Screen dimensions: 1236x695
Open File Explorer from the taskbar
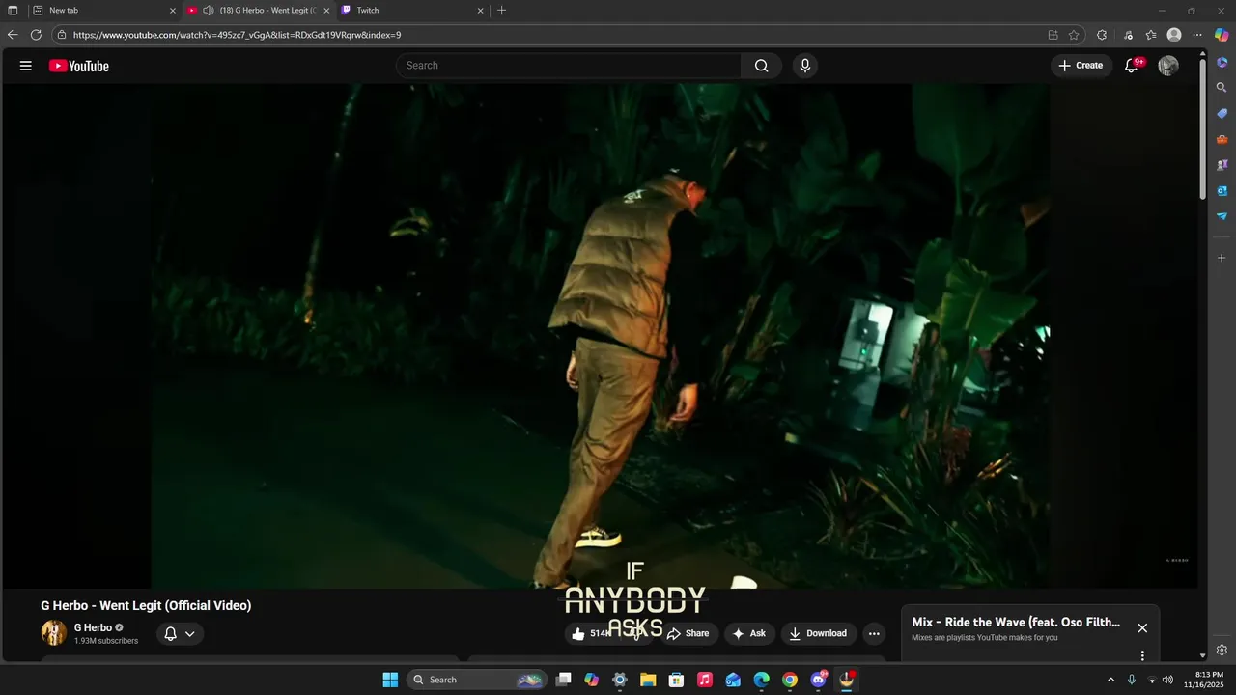pyautogui.click(x=648, y=680)
